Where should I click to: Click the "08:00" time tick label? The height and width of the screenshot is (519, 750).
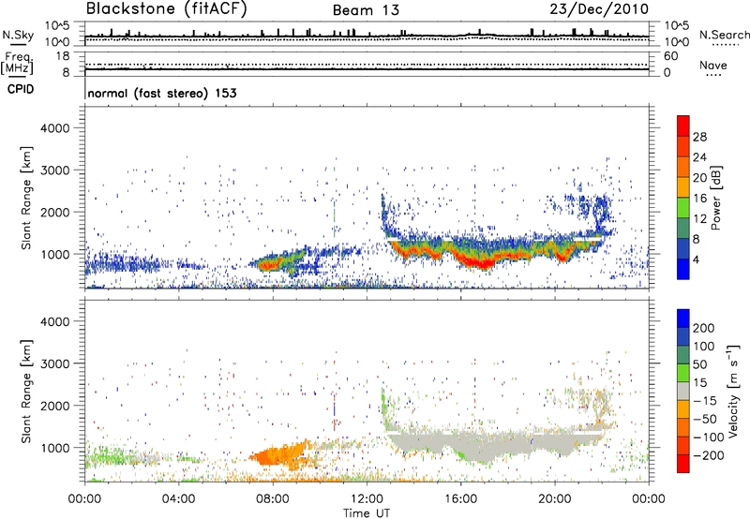(273, 499)
